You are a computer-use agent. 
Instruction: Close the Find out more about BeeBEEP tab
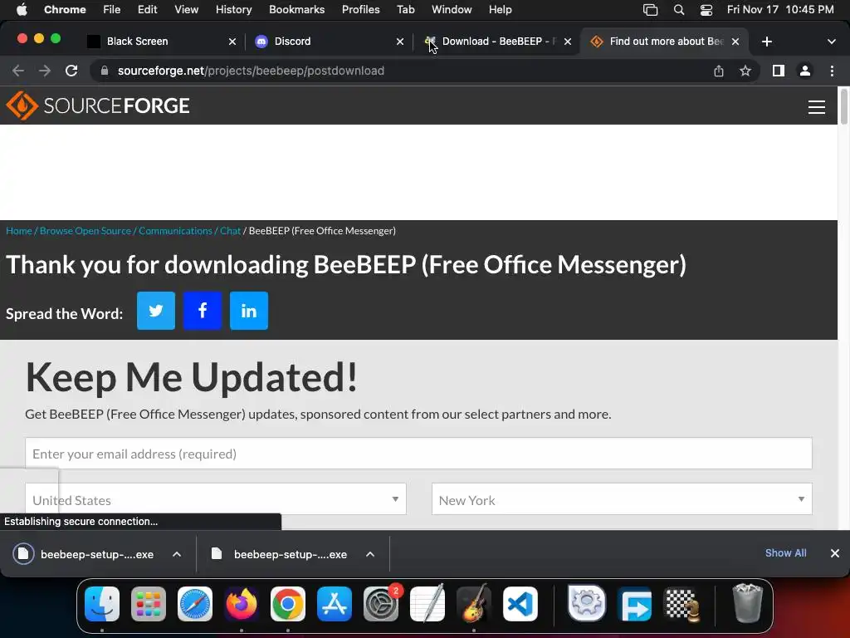(x=735, y=42)
